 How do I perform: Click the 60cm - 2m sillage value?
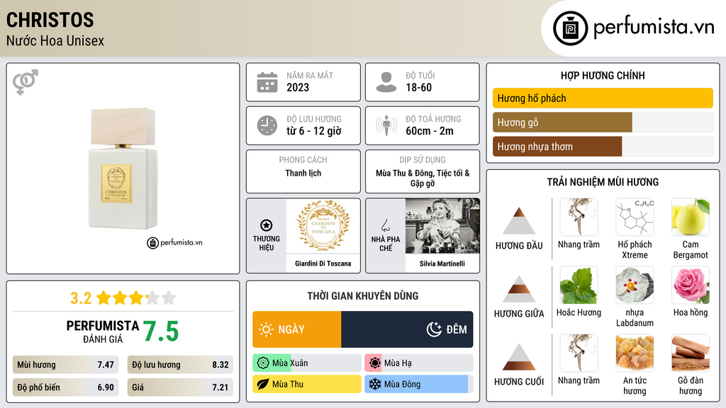click(x=430, y=131)
